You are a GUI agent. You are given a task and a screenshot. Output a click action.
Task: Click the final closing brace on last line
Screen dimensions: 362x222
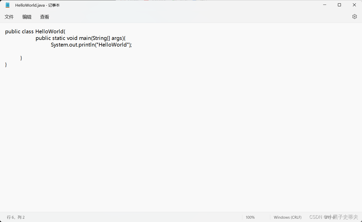tap(6, 65)
